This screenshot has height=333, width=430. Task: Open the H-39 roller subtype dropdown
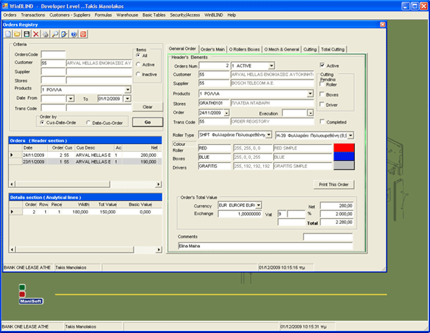350,136
